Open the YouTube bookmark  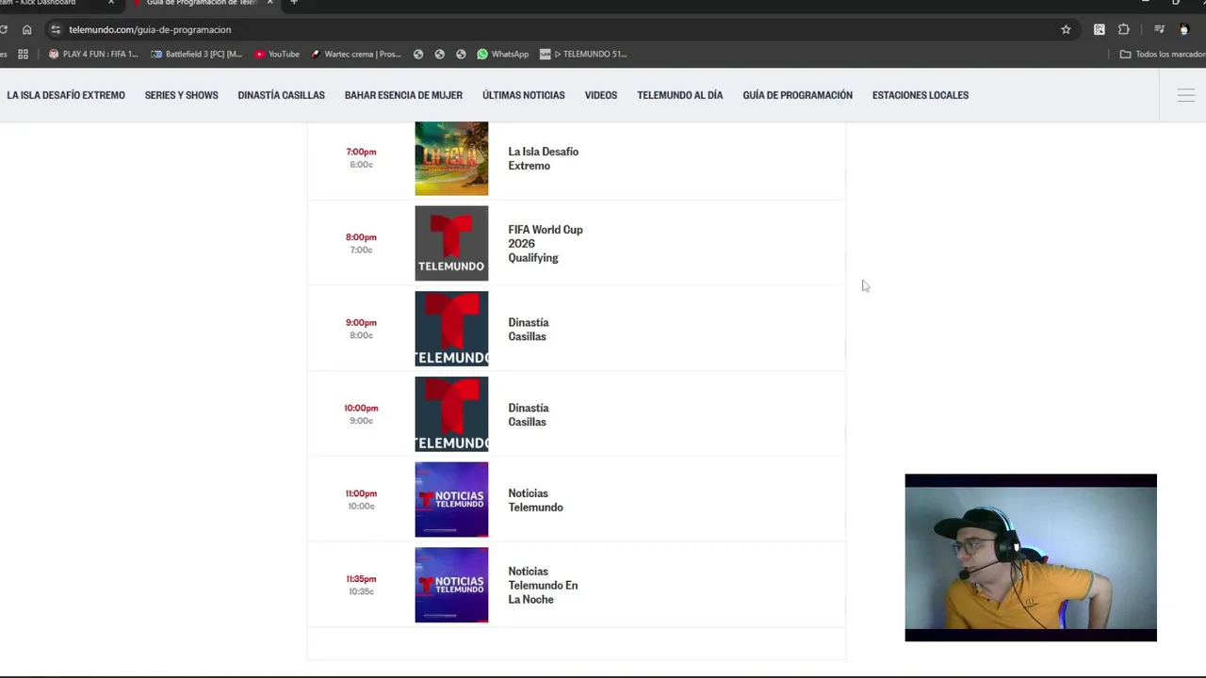(x=277, y=54)
